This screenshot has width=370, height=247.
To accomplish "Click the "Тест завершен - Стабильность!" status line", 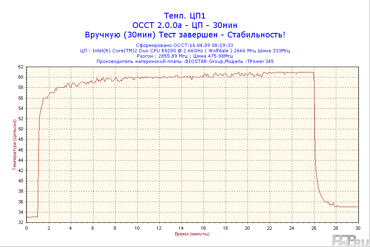I will point(185,35).
